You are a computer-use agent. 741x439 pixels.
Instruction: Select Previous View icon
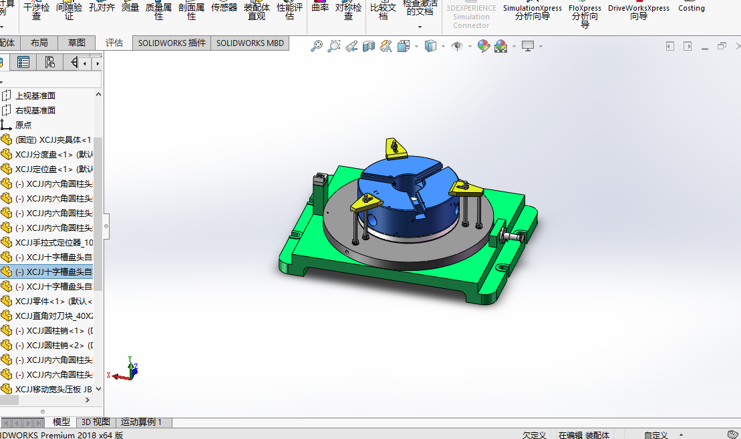[351, 46]
